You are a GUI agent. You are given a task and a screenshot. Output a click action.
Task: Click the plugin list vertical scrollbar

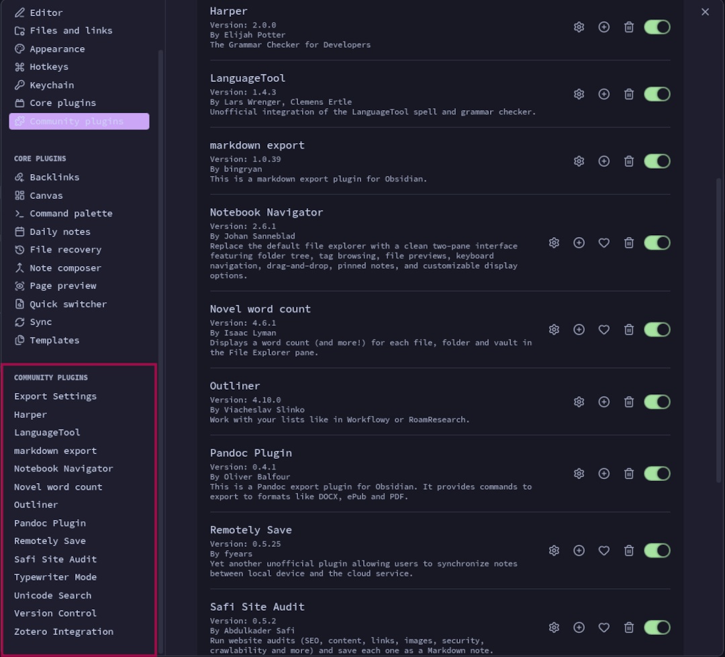pos(718,331)
